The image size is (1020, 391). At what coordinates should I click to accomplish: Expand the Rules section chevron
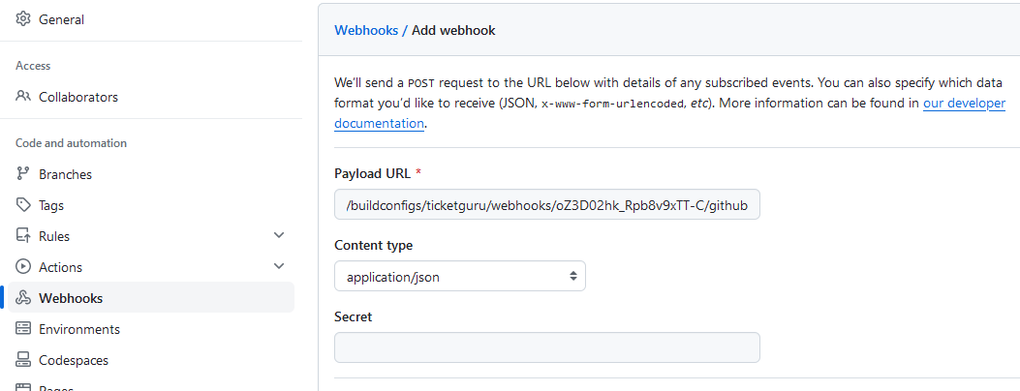pyautogui.click(x=279, y=236)
